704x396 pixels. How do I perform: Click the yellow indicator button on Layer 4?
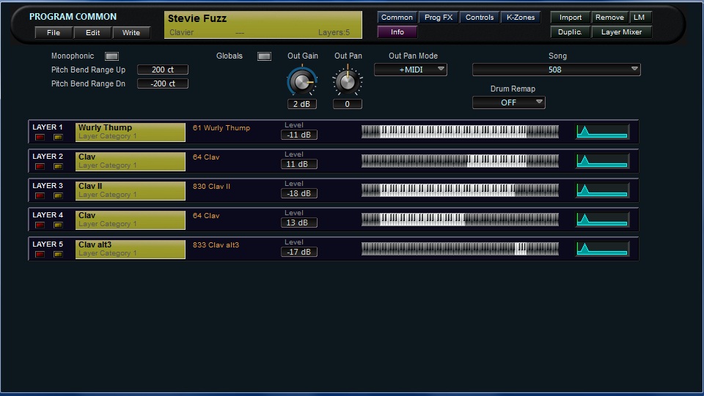pos(58,225)
